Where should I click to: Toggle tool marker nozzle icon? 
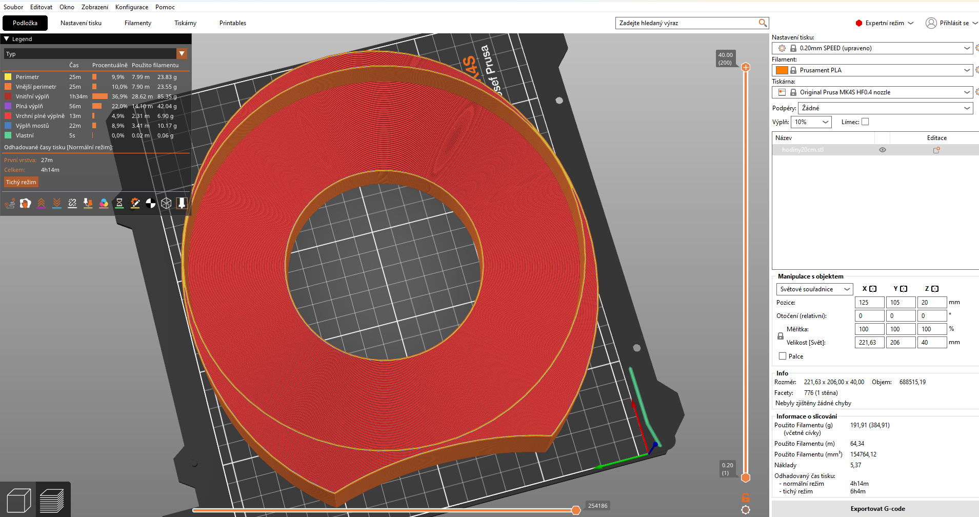pyautogui.click(x=182, y=203)
